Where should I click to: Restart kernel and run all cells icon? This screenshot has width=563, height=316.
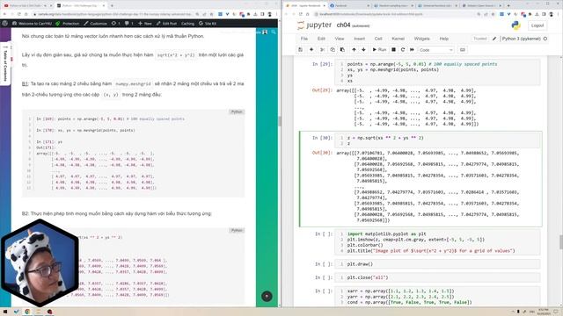pyautogui.click(x=412, y=50)
